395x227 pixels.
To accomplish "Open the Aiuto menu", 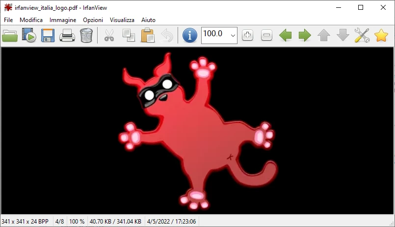I will click(148, 20).
